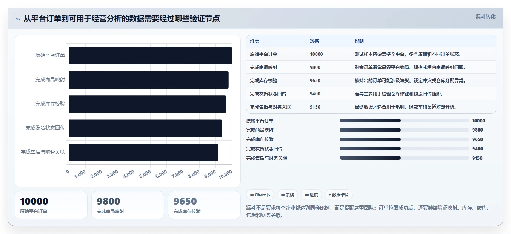The image size is (511, 234).
Task: Click the 原始平台订单 label in the progress list
Action: 260,121
